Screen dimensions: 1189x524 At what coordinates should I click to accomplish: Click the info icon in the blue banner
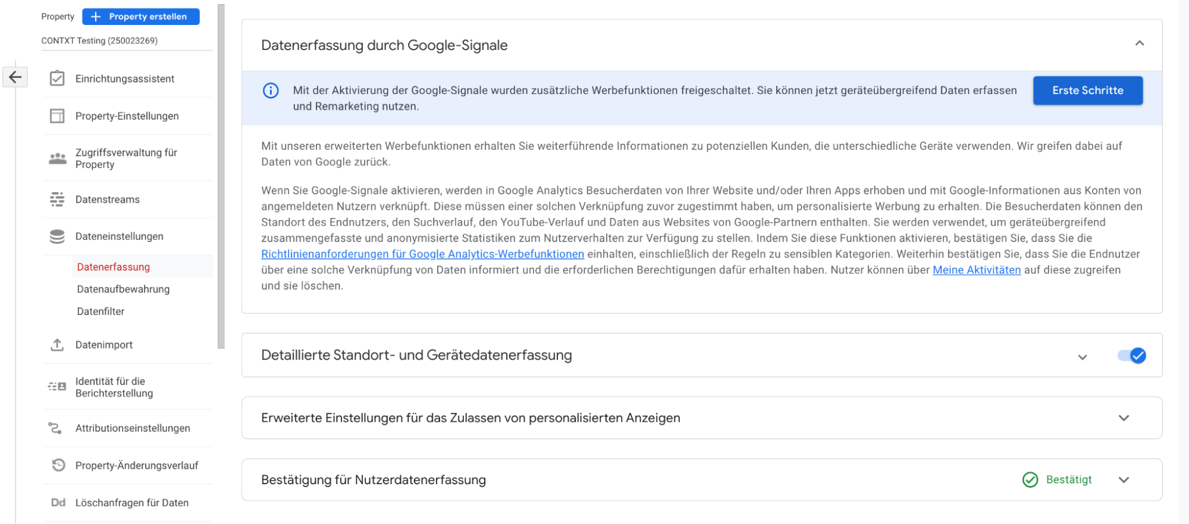tap(271, 90)
